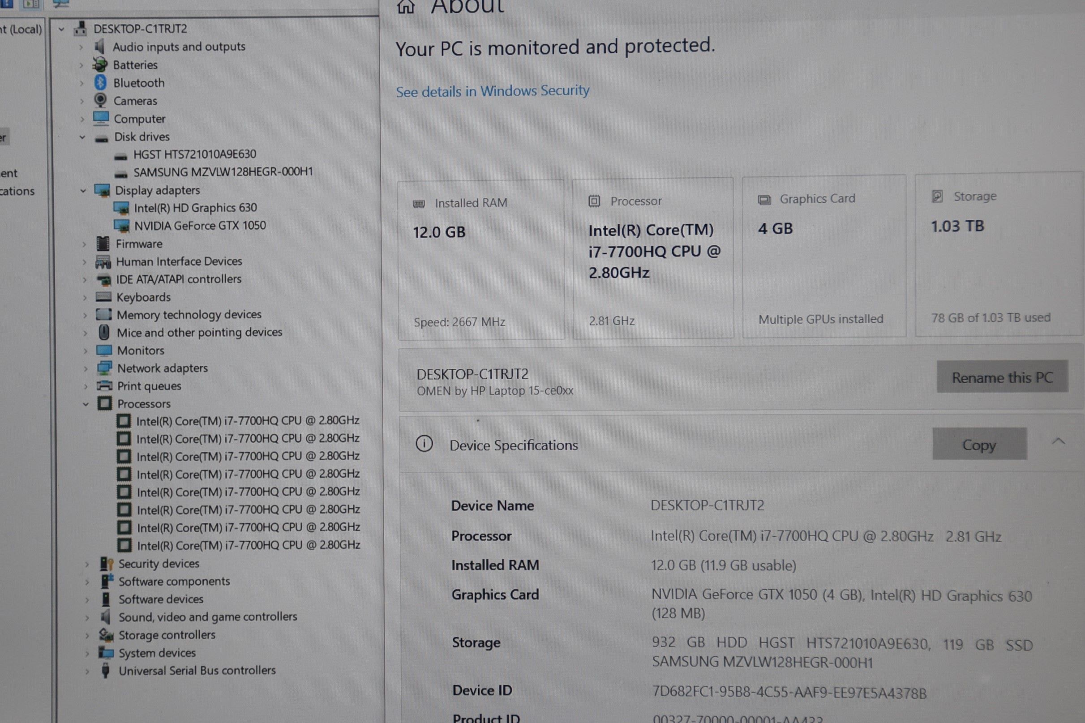Click the Installed RAM card
The width and height of the screenshot is (1085, 723).
click(x=481, y=260)
